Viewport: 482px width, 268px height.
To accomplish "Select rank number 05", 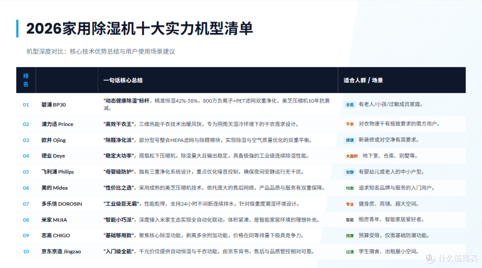I will [26, 172].
